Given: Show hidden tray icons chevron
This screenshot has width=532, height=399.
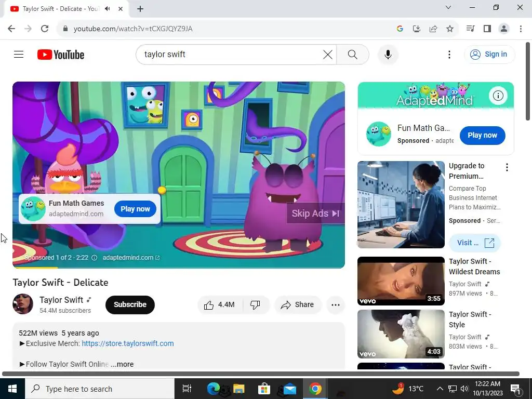Looking at the screenshot, I should (x=440, y=389).
